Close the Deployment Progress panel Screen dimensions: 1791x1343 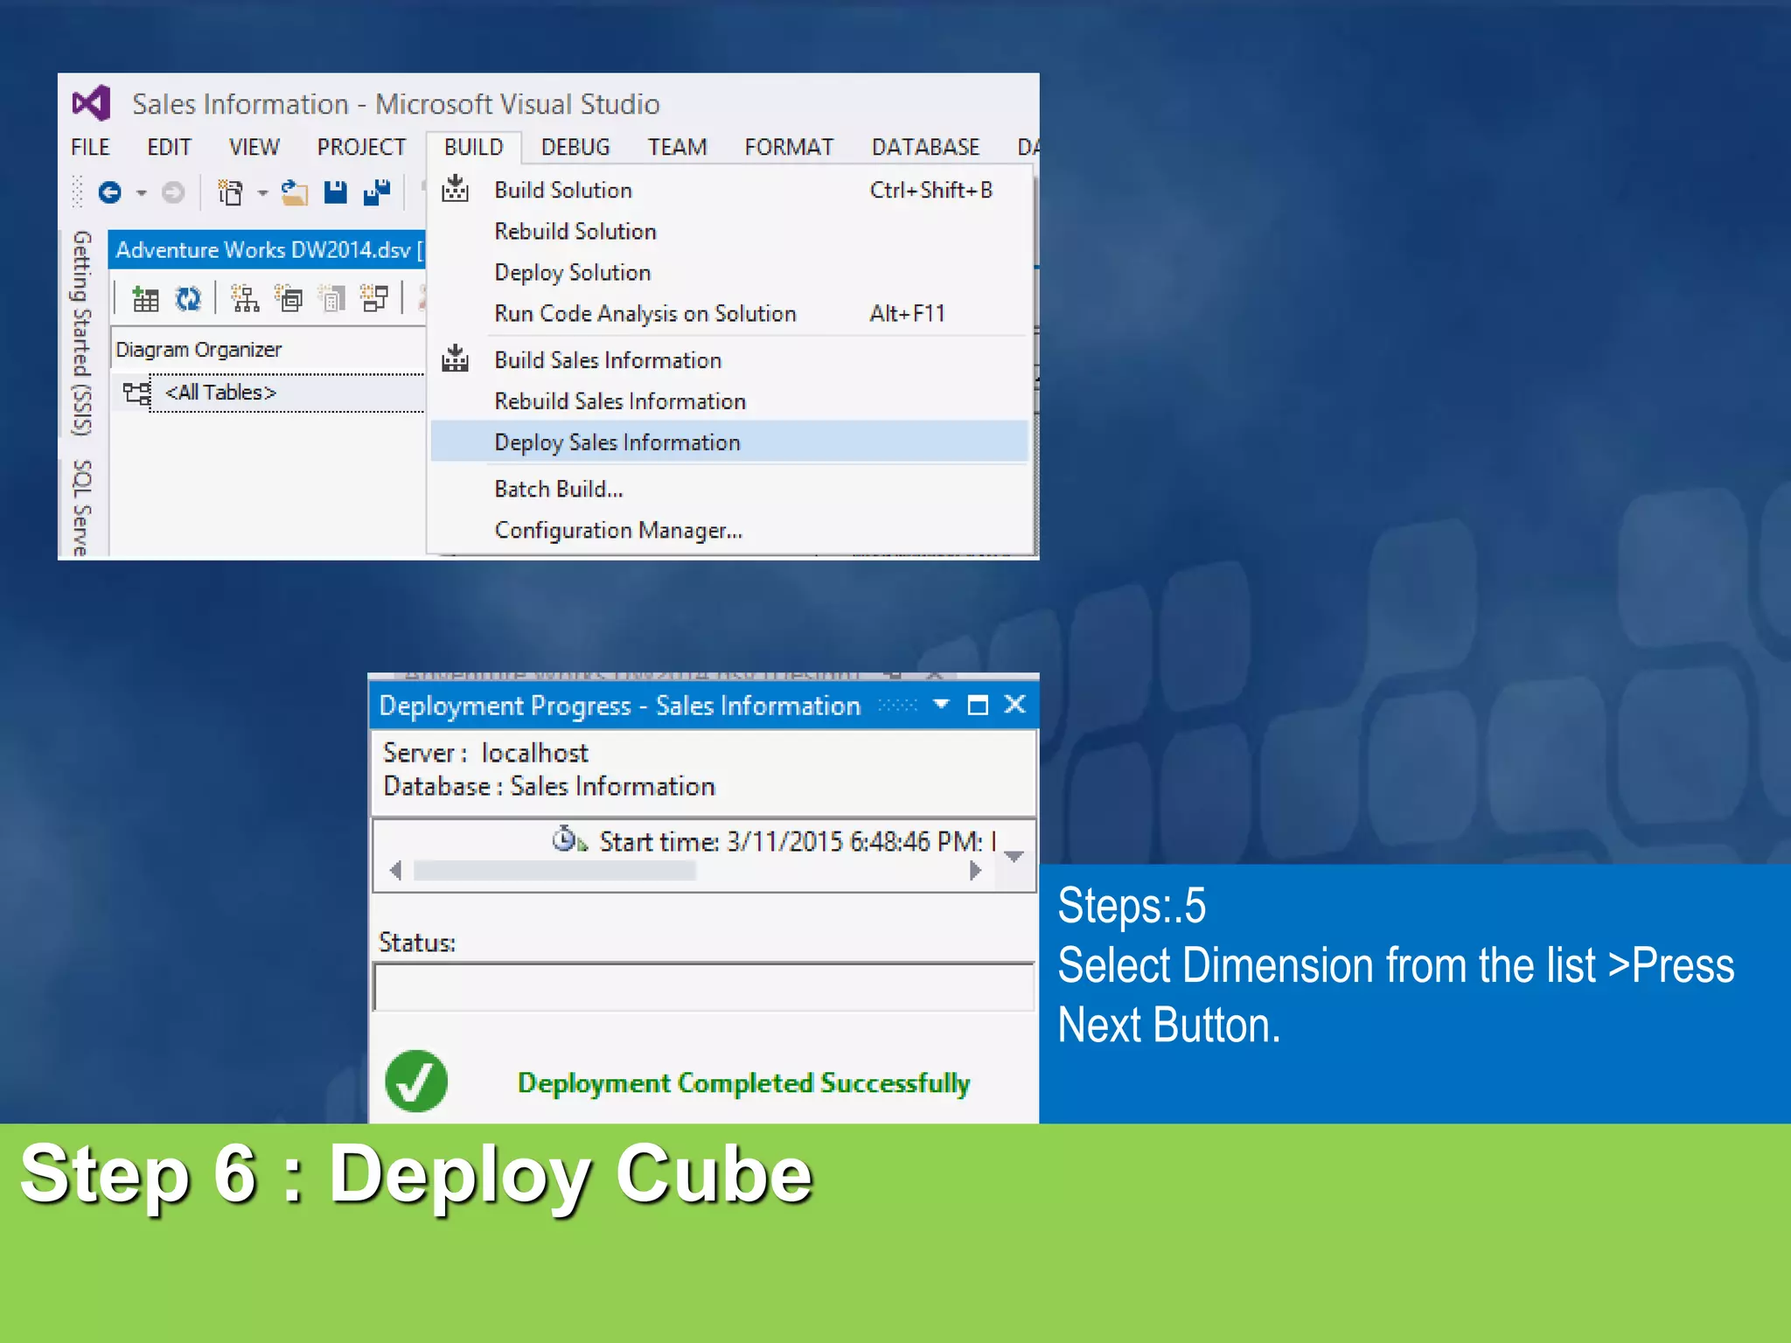pyautogui.click(x=1014, y=705)
